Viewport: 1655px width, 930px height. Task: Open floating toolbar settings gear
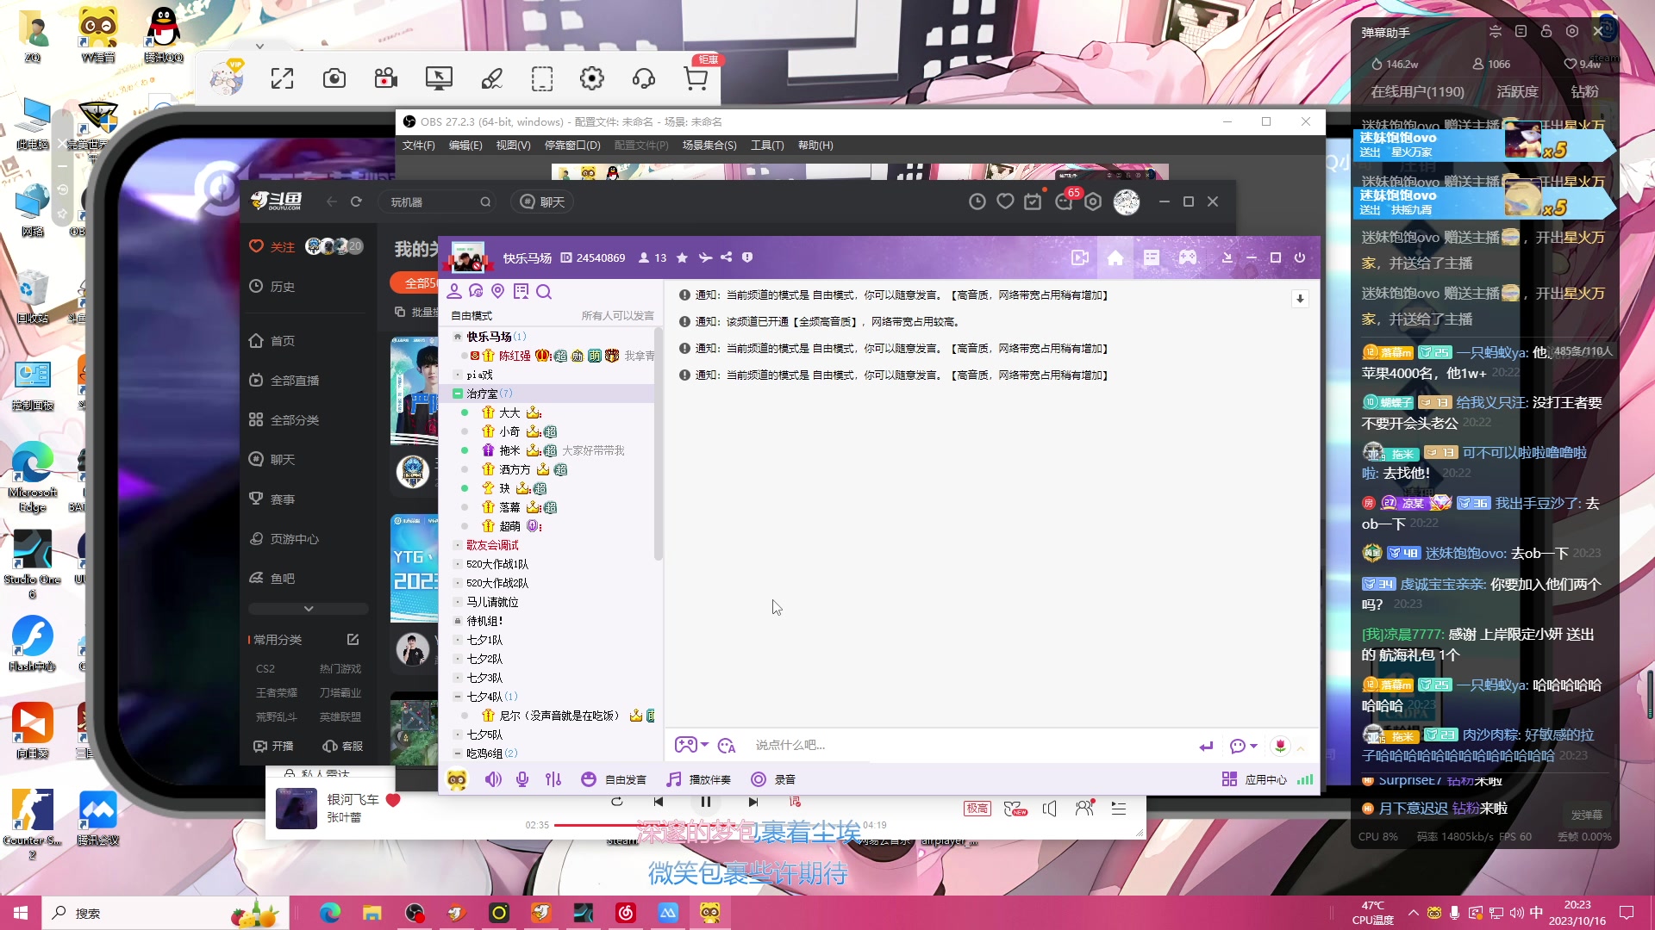(592, 79)
